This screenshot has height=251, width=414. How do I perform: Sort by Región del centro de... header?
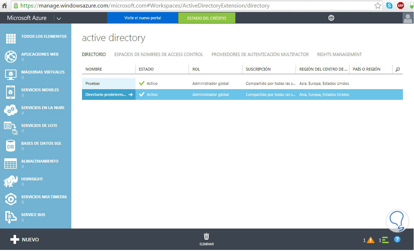323,69
